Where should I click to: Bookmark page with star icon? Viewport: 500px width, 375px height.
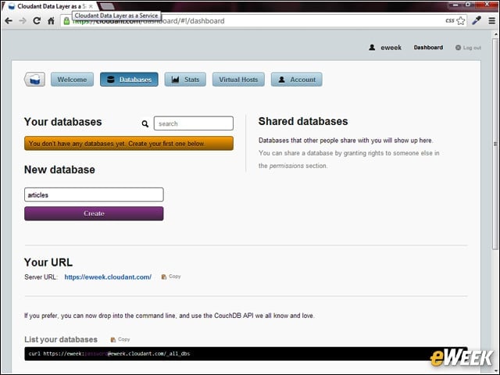tap(460, 21)
